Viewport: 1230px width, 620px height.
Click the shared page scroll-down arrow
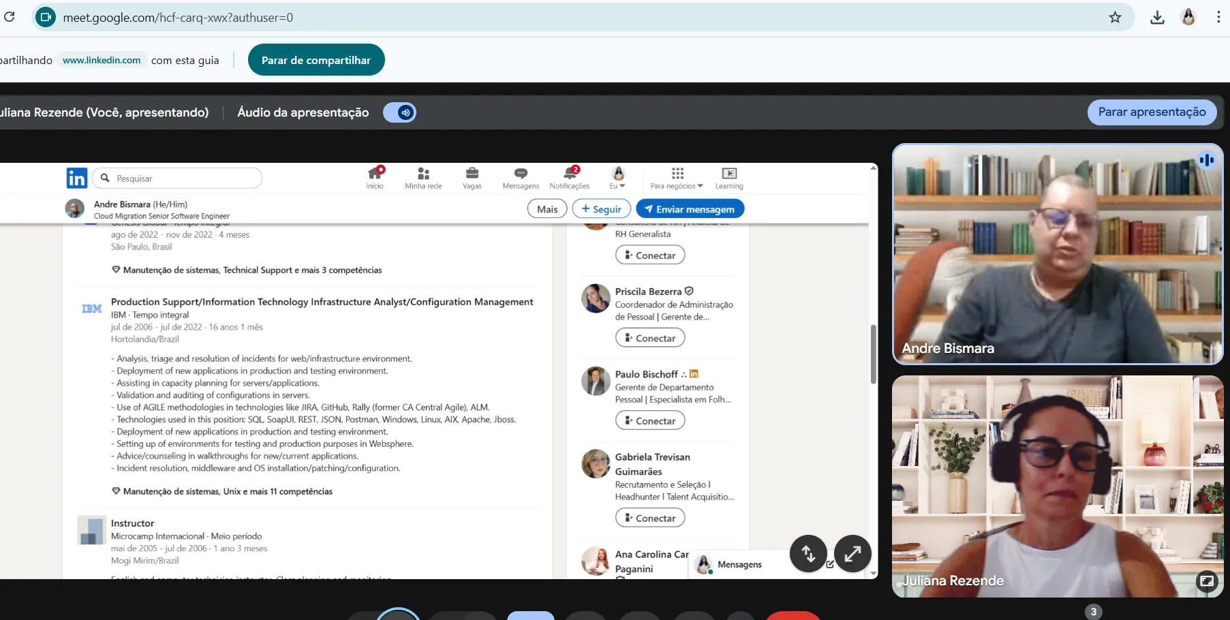(x=873, y=574)
